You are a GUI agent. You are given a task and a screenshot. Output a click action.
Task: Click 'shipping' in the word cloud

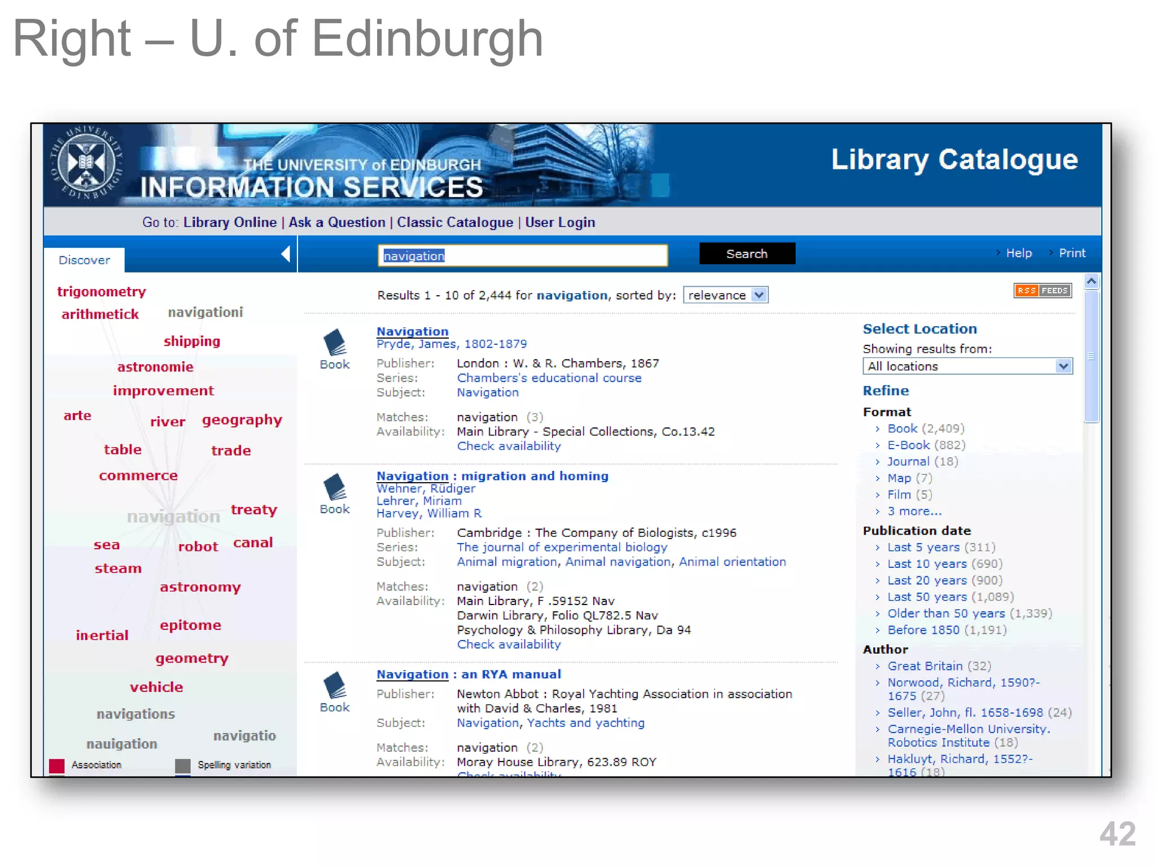[192, 341]
